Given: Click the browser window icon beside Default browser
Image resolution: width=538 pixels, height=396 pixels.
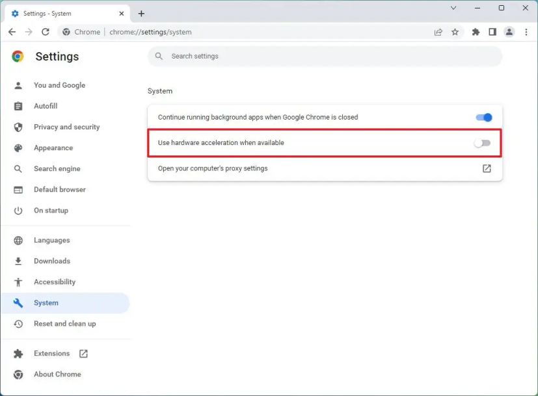Looking at the screenshot, I should click(x=18, y=190).
